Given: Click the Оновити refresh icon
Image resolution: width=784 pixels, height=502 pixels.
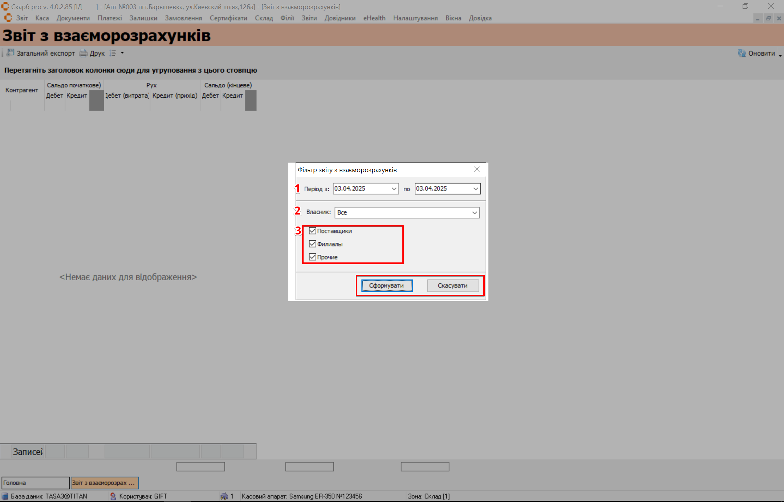Looking at the screenshot, I should click(742, 53).
